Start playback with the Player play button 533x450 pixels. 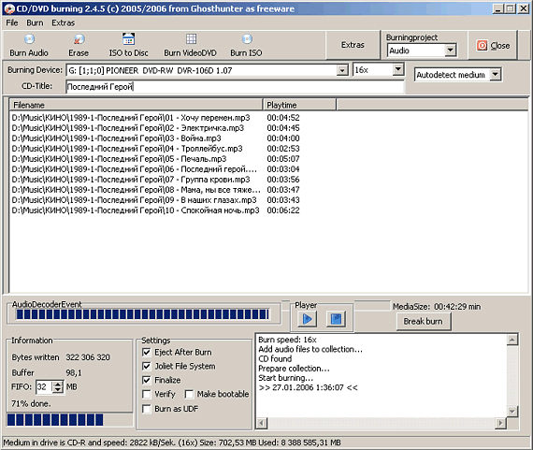click(308, 319)
